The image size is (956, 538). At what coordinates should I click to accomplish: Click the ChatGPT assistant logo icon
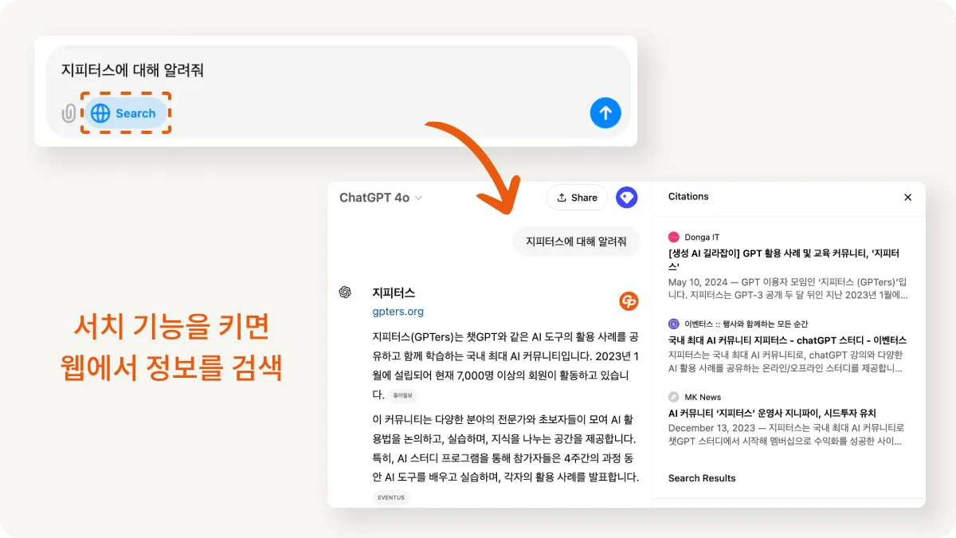pyautogui.click(x=345, y=293)
